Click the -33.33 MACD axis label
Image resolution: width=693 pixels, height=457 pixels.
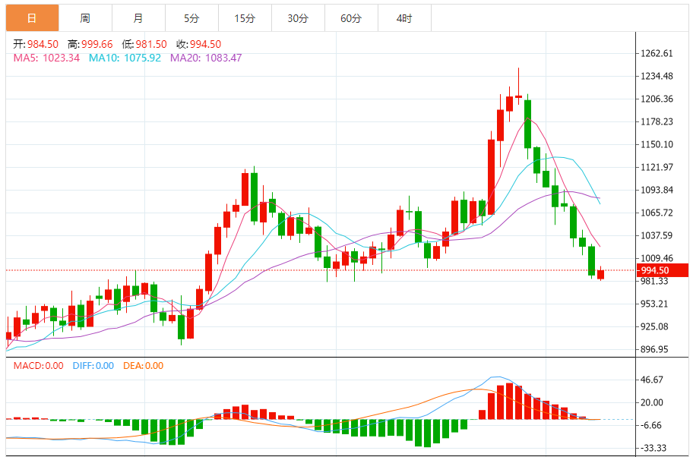tap(652, 448)
